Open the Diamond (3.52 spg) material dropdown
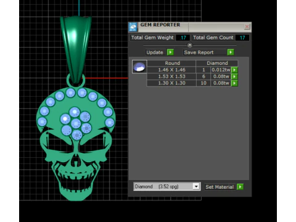The width and height of the screenshot is (296, 222). coord(196,186)
